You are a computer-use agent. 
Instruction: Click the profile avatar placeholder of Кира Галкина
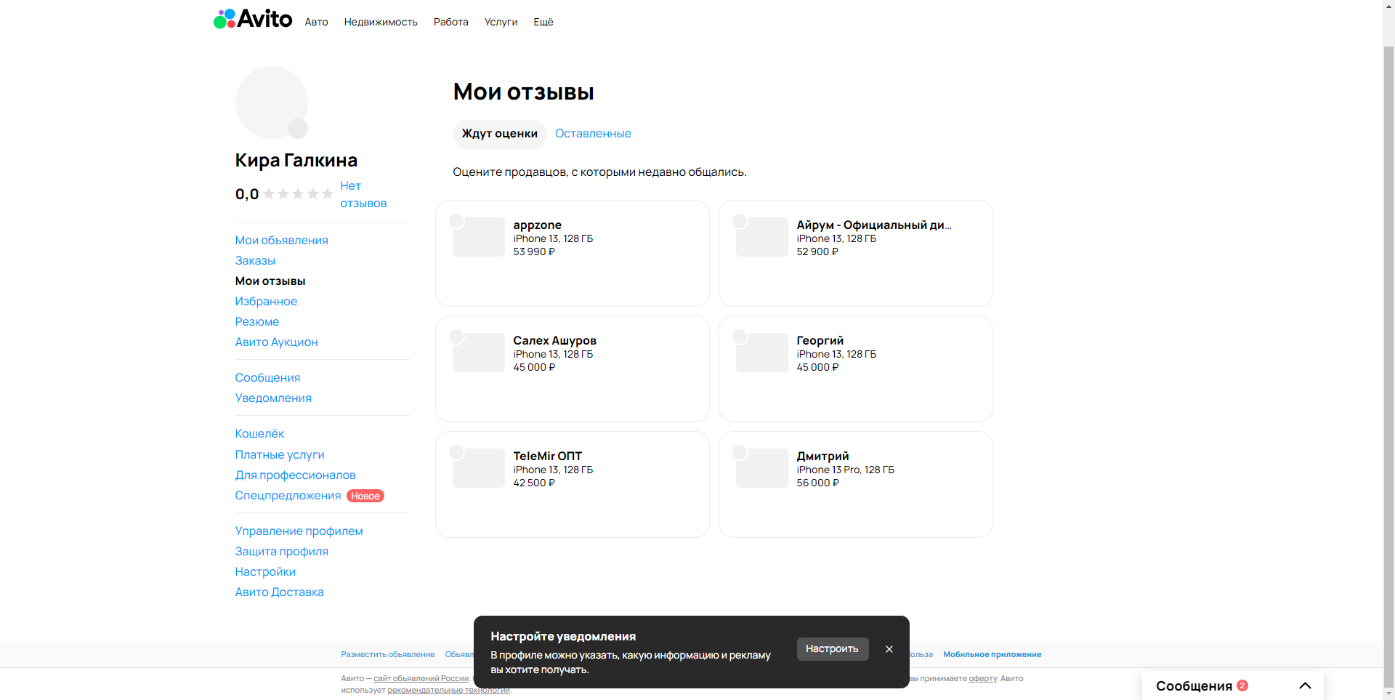tap(271, 102)
